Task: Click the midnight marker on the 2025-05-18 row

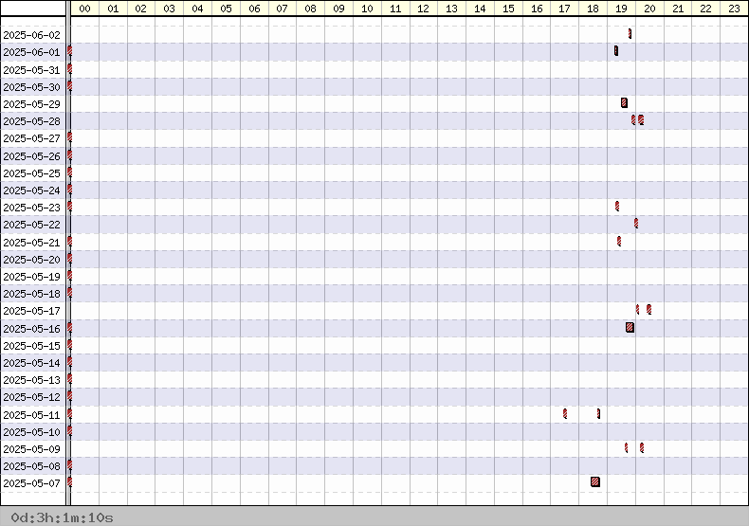Action: click(70, 293)
